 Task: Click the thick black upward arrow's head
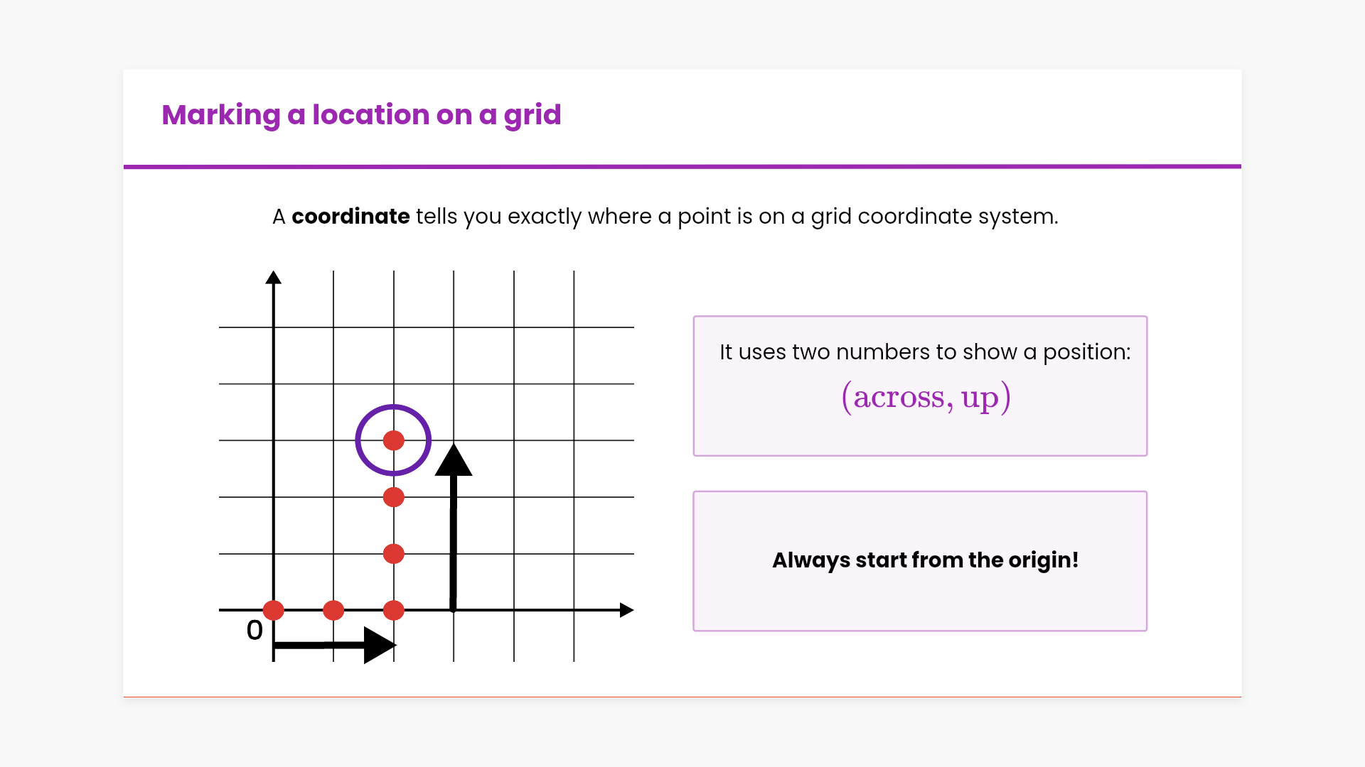(x=454, y=462)
